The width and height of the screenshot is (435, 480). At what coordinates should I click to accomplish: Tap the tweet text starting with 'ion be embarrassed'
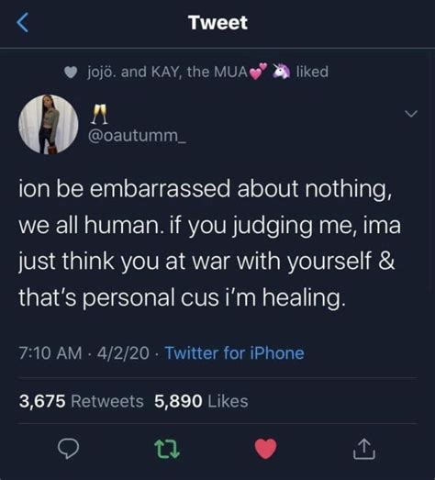click(x=209, y=242)
